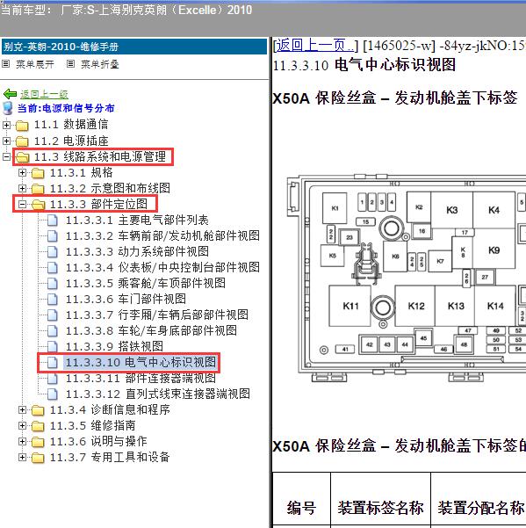This screenshot has width=526, height=528.
Task: Expand the 11.3.7 专用工具和设备 node
Action: pyautogui.click(x=22, y=457)
